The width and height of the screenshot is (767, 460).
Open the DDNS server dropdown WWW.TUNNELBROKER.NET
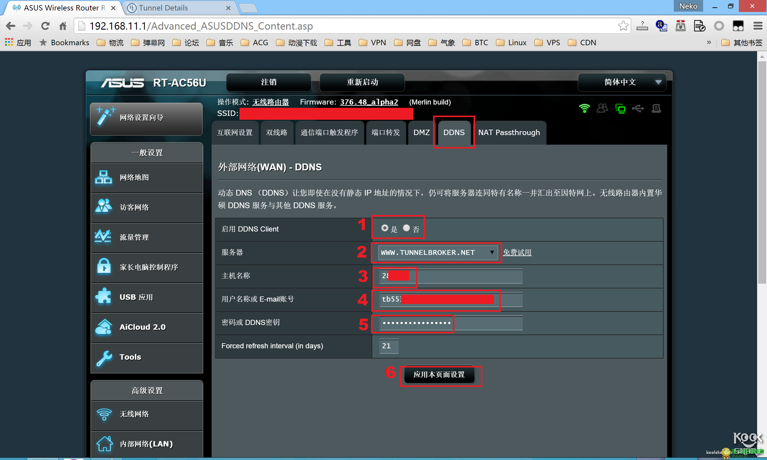[438, 252]
